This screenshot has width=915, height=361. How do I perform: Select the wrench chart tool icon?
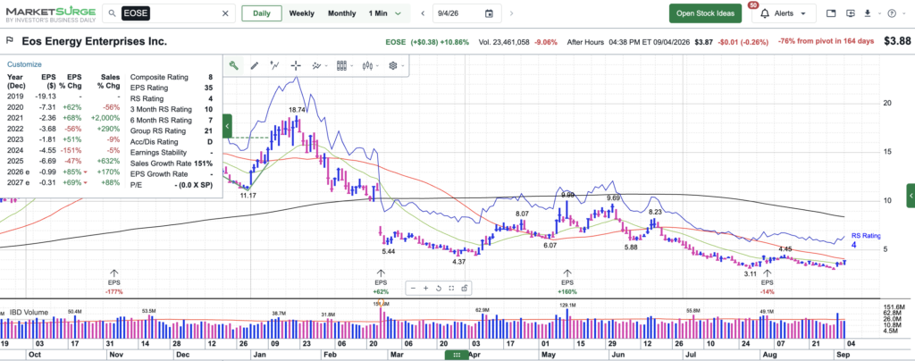tap(233, 66)
